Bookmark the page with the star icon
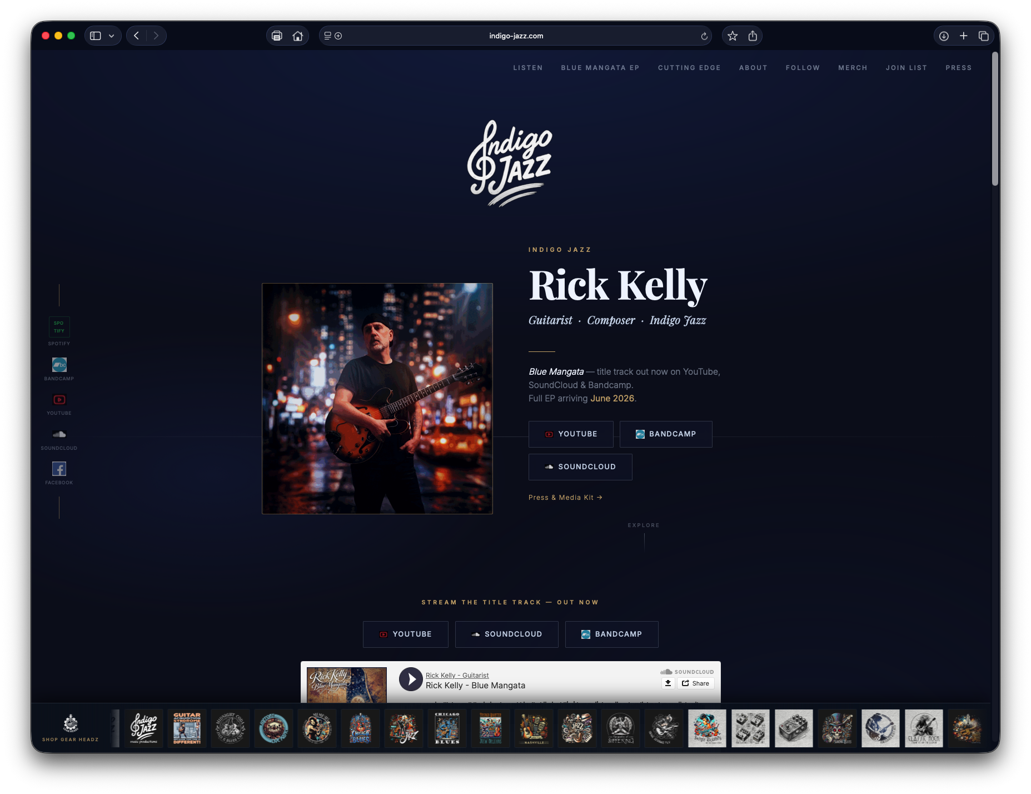 click(733, 36)
